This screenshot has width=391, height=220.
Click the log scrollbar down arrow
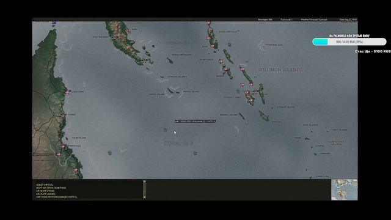coord(144,197)
